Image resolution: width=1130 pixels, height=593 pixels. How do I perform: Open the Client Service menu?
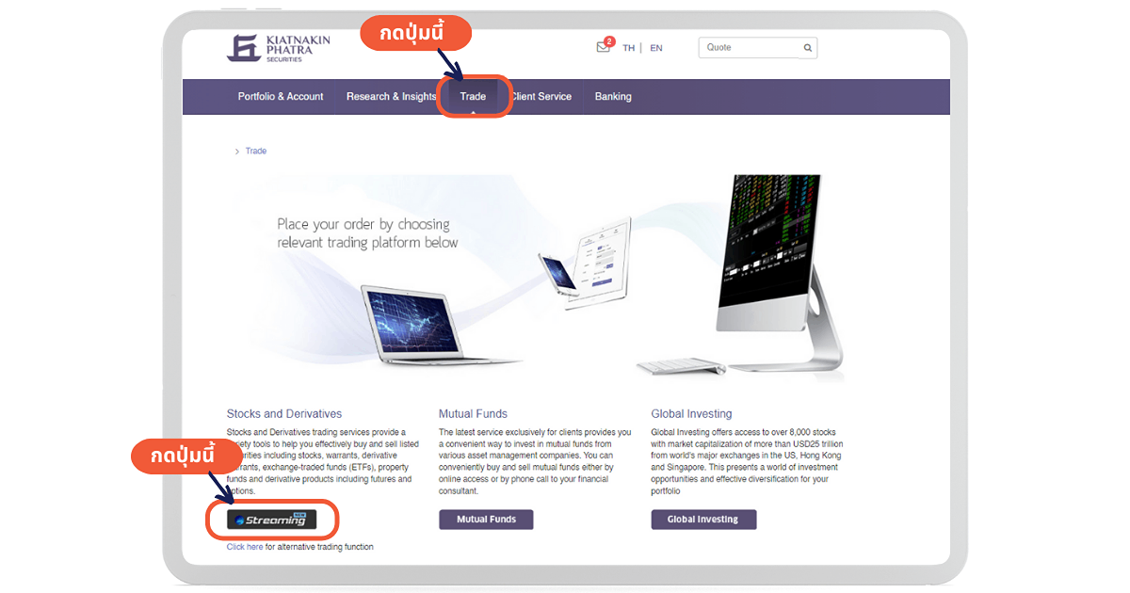(541, 97)
